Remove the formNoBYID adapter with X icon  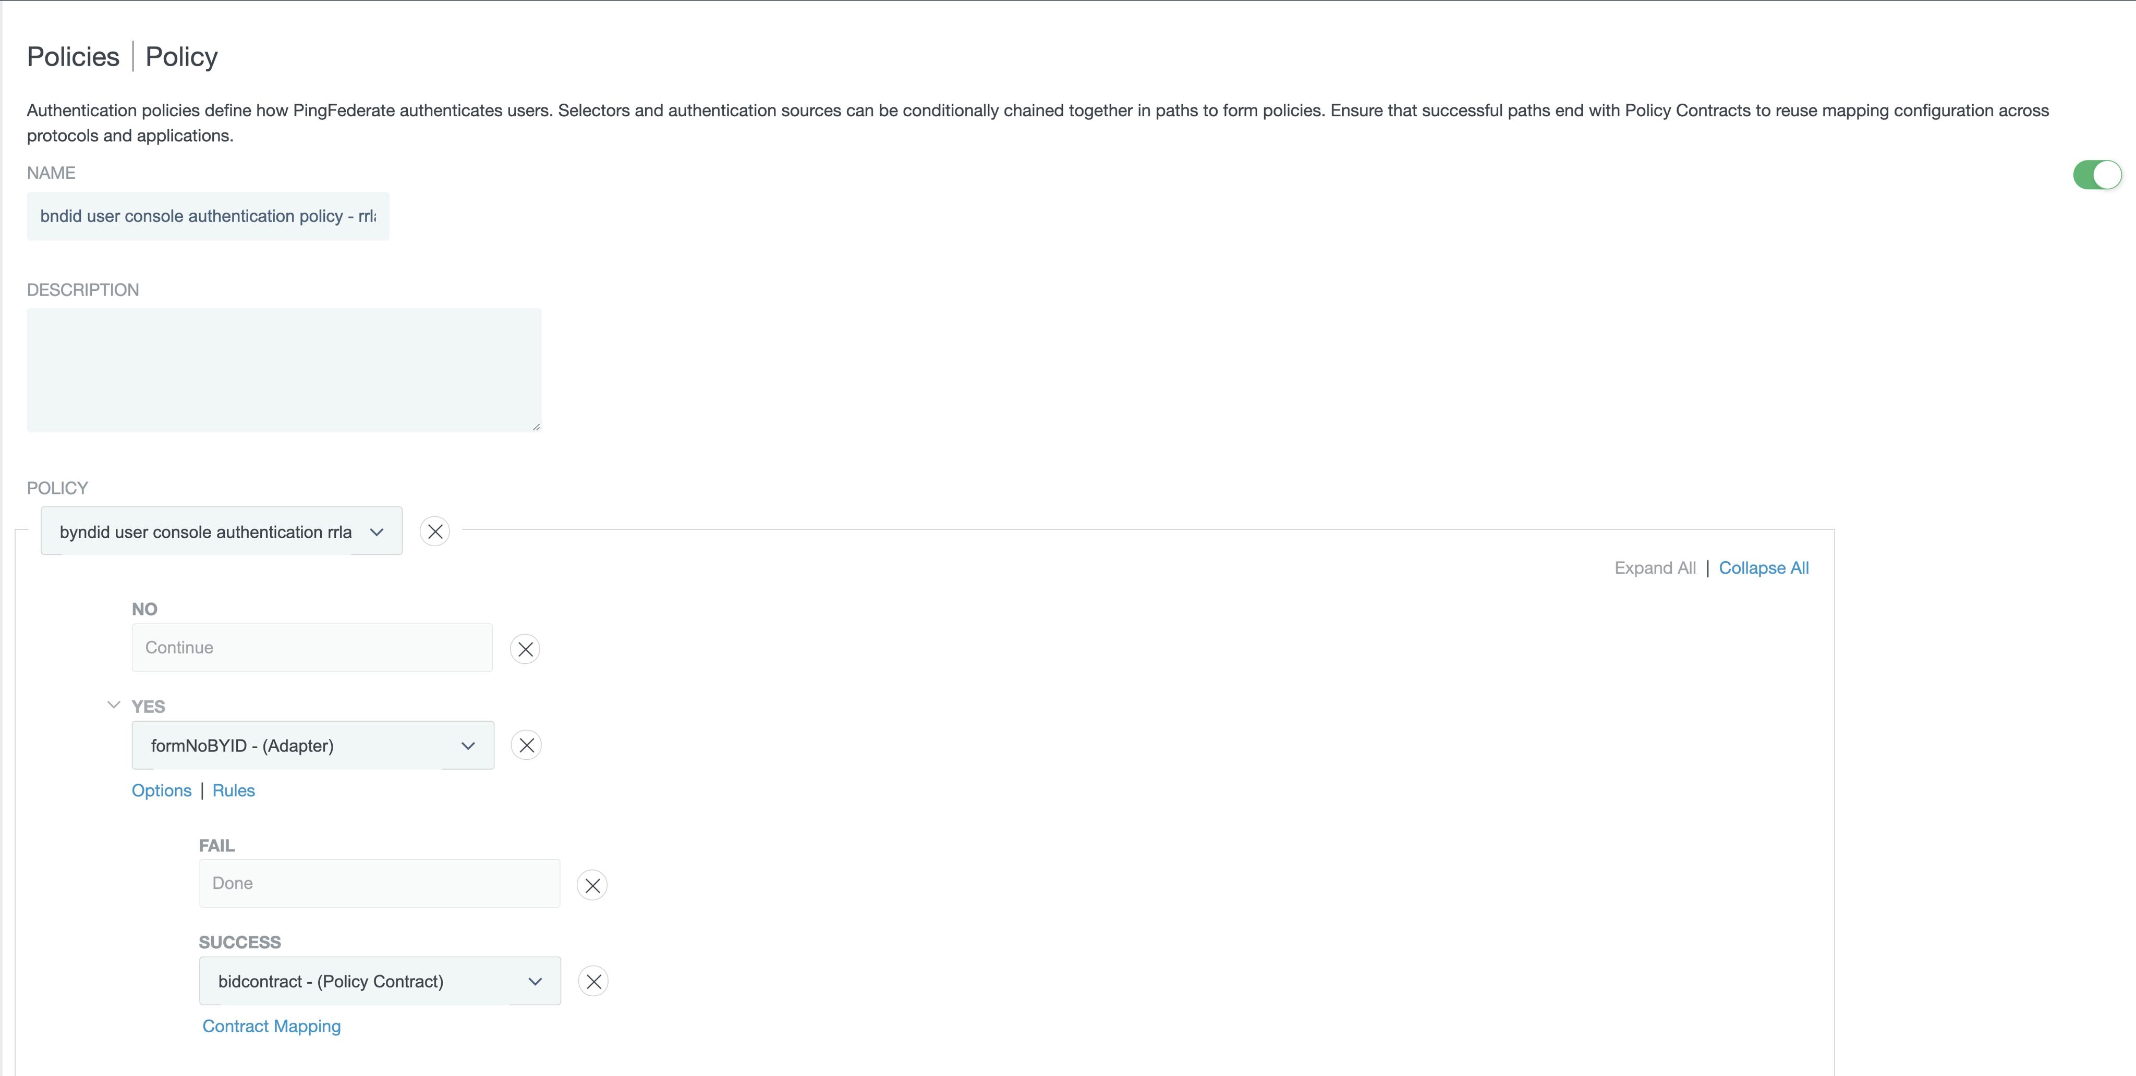pos(527,746)
